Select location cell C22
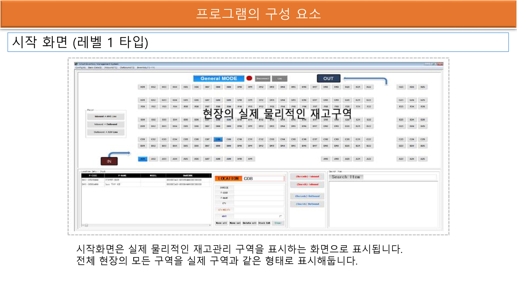 (369, 139)
